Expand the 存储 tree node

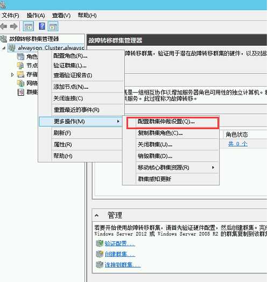(12, 74)
